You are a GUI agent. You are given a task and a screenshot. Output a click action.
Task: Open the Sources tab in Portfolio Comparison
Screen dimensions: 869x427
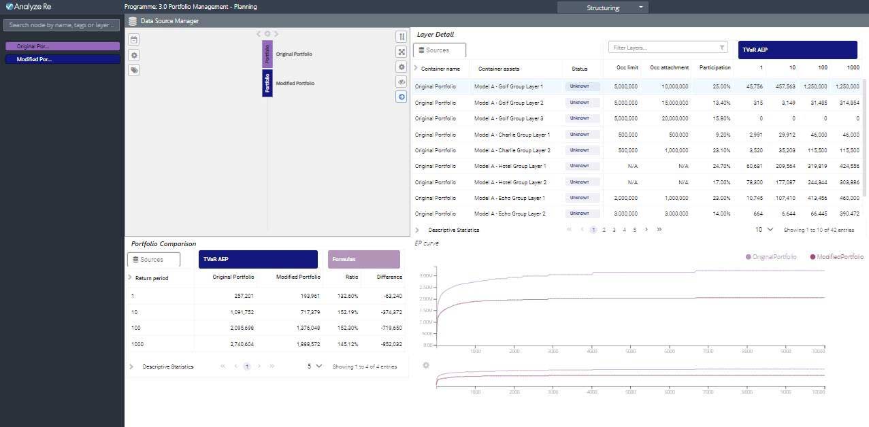coord(154,259)
